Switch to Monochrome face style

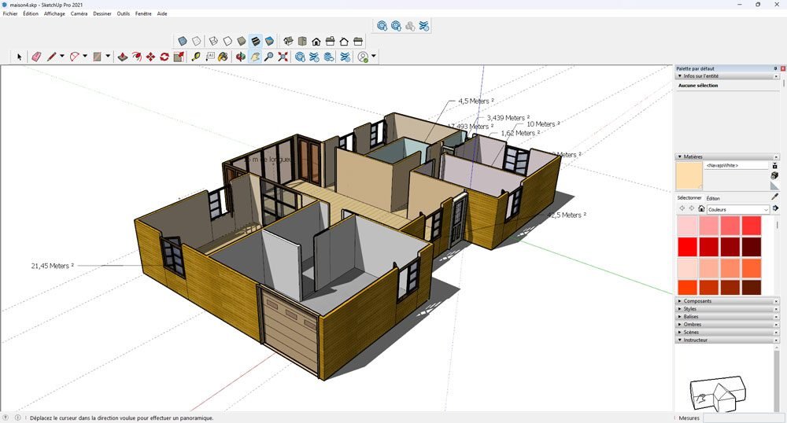pos(269,41)
